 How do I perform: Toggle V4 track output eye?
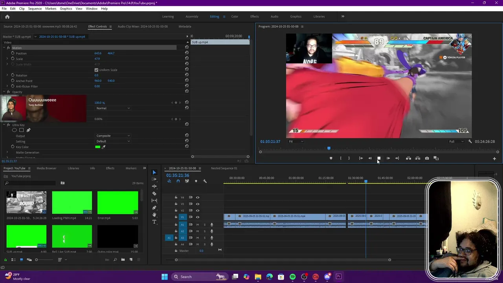point(198,197)
